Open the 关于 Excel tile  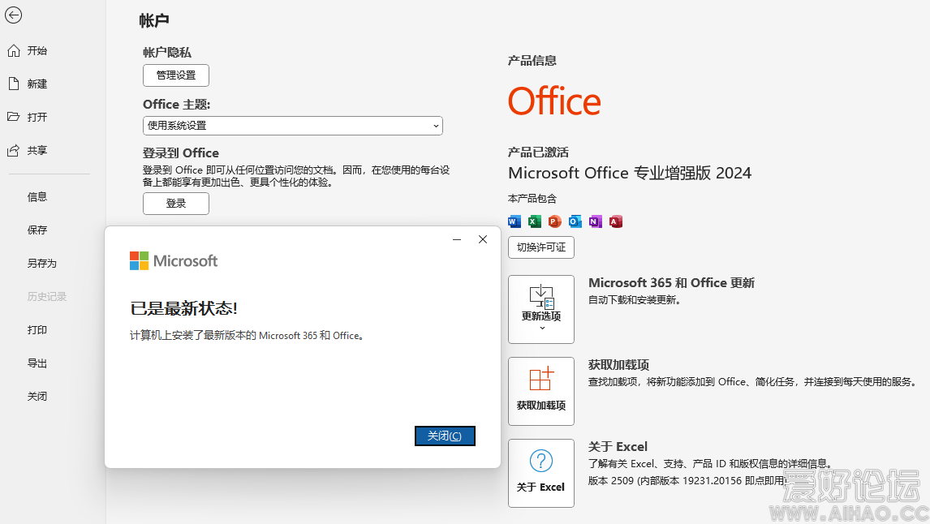coord(541,473)
